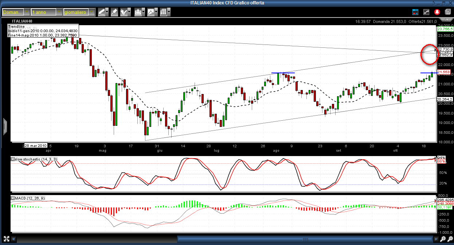This screenshot has height=245, width=454.
Task: Click the data table grid icon
Action: pos(163,12)
